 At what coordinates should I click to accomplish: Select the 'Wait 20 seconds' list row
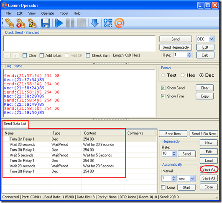point(80,166)
